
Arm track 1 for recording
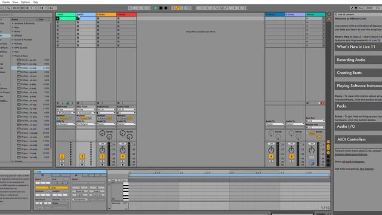click(62, 165)
